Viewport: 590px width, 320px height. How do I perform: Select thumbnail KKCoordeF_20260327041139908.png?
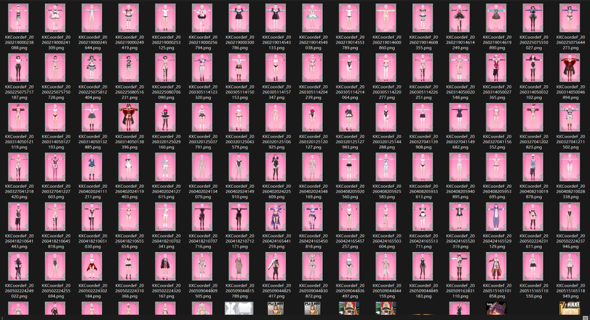click(423, 117)
